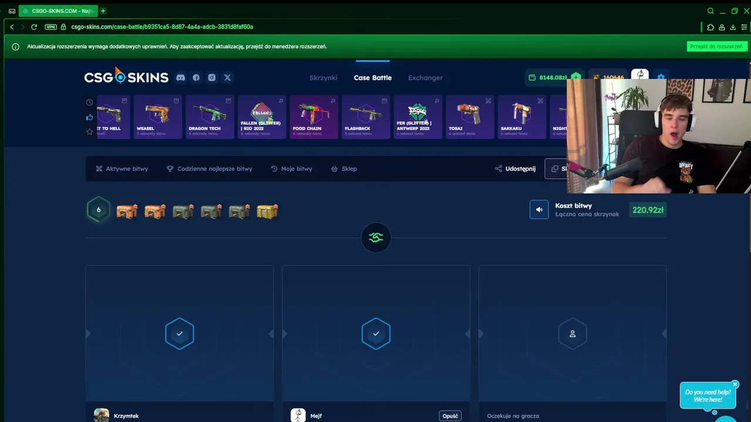The height and width of the screenshot is (422, 751).
Task: Click battle cost value 220.92zł
Action: 648,210
